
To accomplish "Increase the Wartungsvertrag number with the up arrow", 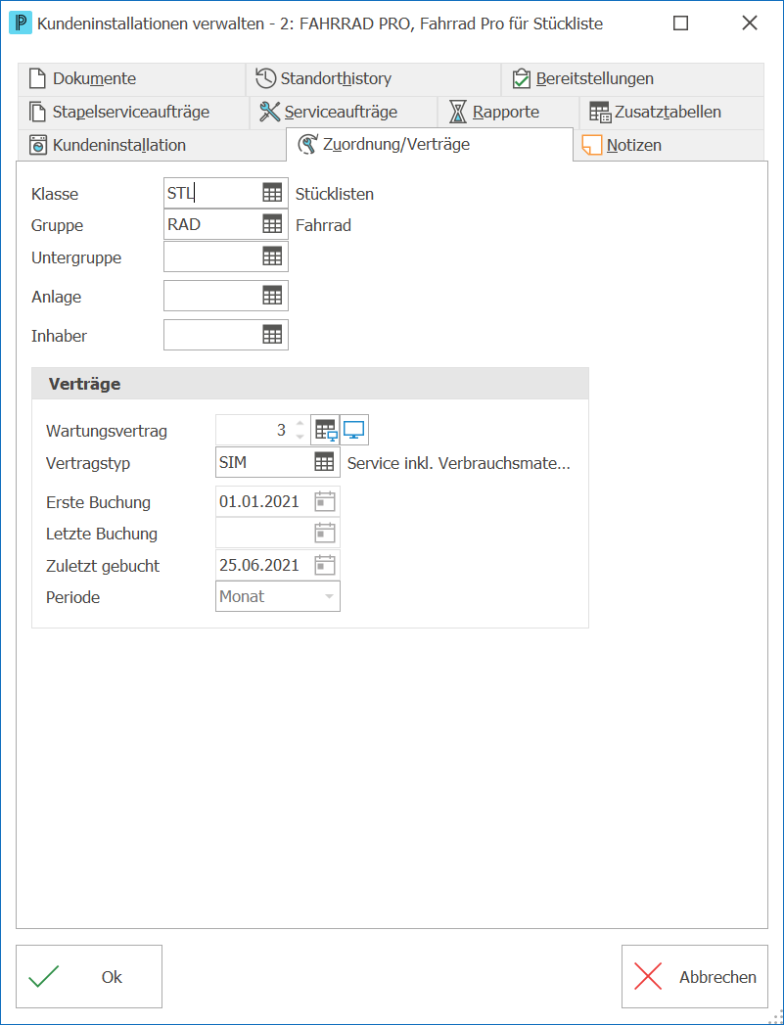I will 300,424.
